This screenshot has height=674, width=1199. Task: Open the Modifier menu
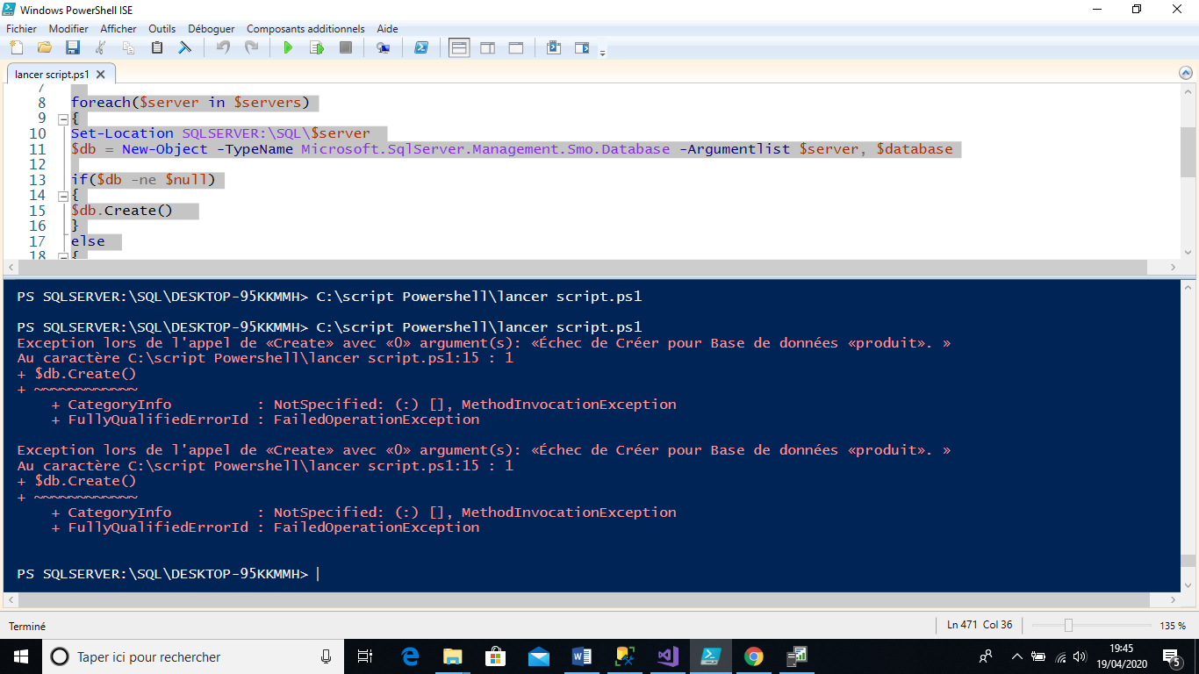point(68,29)
